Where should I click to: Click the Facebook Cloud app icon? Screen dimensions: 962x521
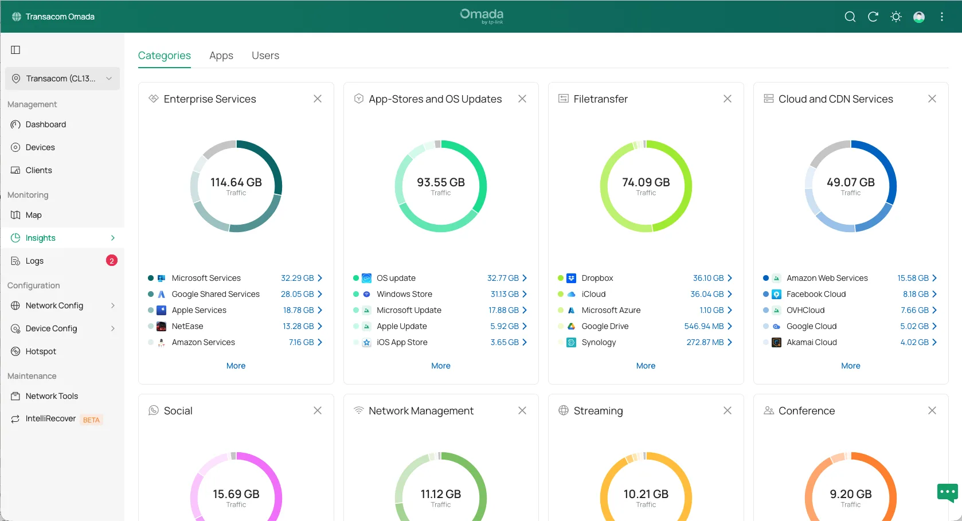776,294
